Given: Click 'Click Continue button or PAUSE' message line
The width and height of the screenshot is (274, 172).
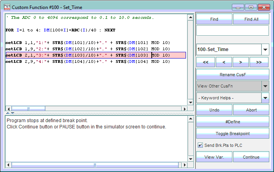Looking at the screenshot, I should click(86, 127).
